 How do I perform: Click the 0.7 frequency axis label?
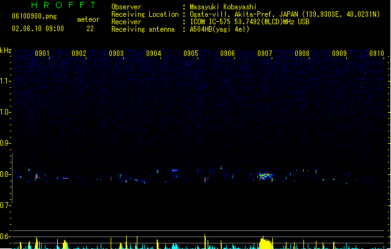(5, 205)
